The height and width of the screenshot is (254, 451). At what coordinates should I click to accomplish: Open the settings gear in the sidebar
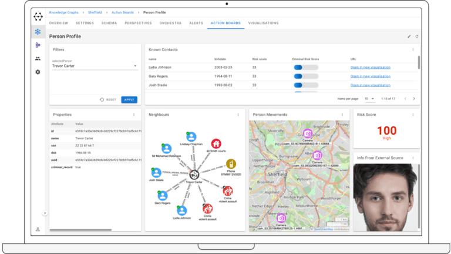coord(38,72)
